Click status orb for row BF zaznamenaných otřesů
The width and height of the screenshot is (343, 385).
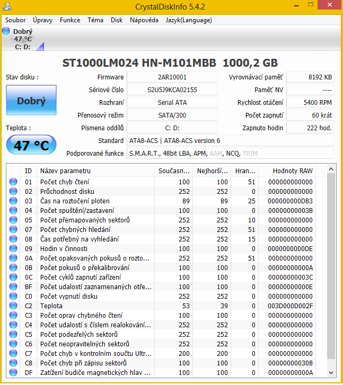13,287
